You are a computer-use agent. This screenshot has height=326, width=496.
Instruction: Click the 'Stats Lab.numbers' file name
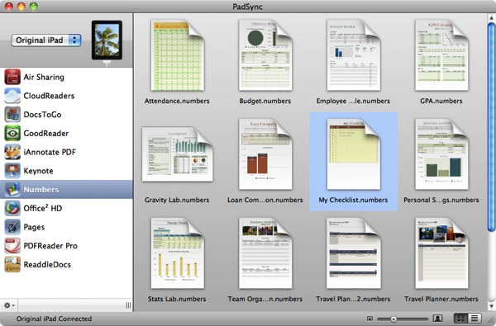coord(177,299)
